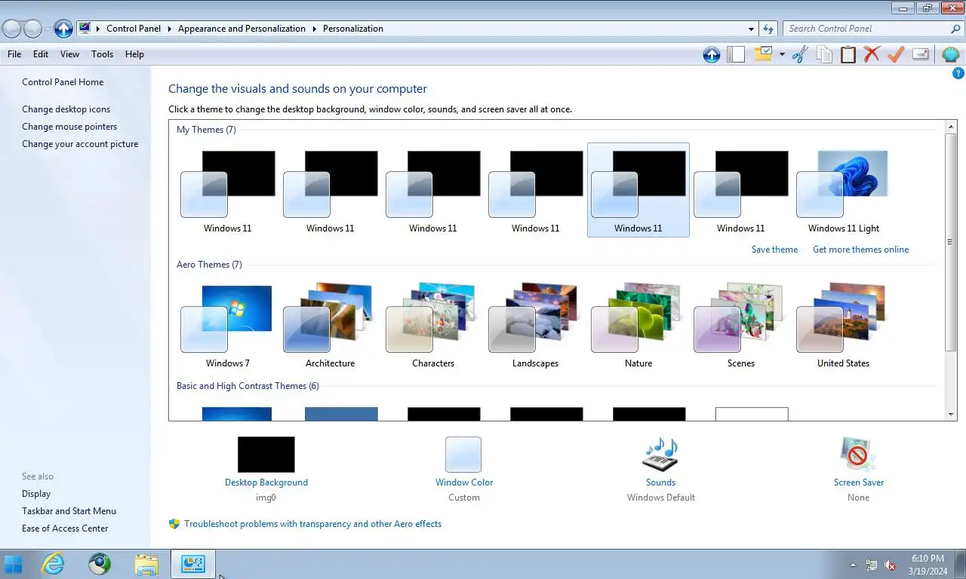This screenshot has height=579, width=966.
Task: Click the Personalization taskbar button
Action: click(193, 564)
